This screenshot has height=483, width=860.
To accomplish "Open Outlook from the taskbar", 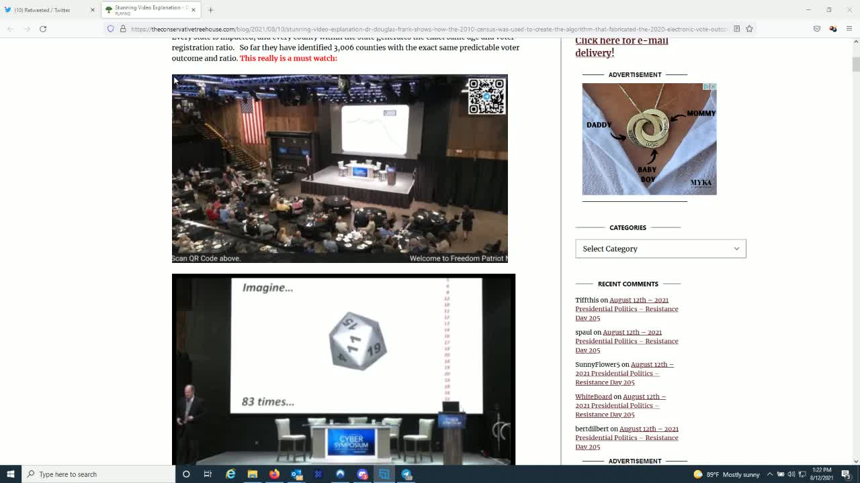I will (296, 474).
